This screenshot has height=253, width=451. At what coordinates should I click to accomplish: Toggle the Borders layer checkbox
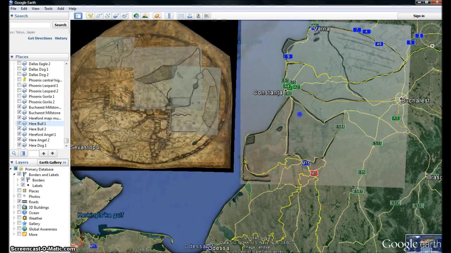pos(23,180)
